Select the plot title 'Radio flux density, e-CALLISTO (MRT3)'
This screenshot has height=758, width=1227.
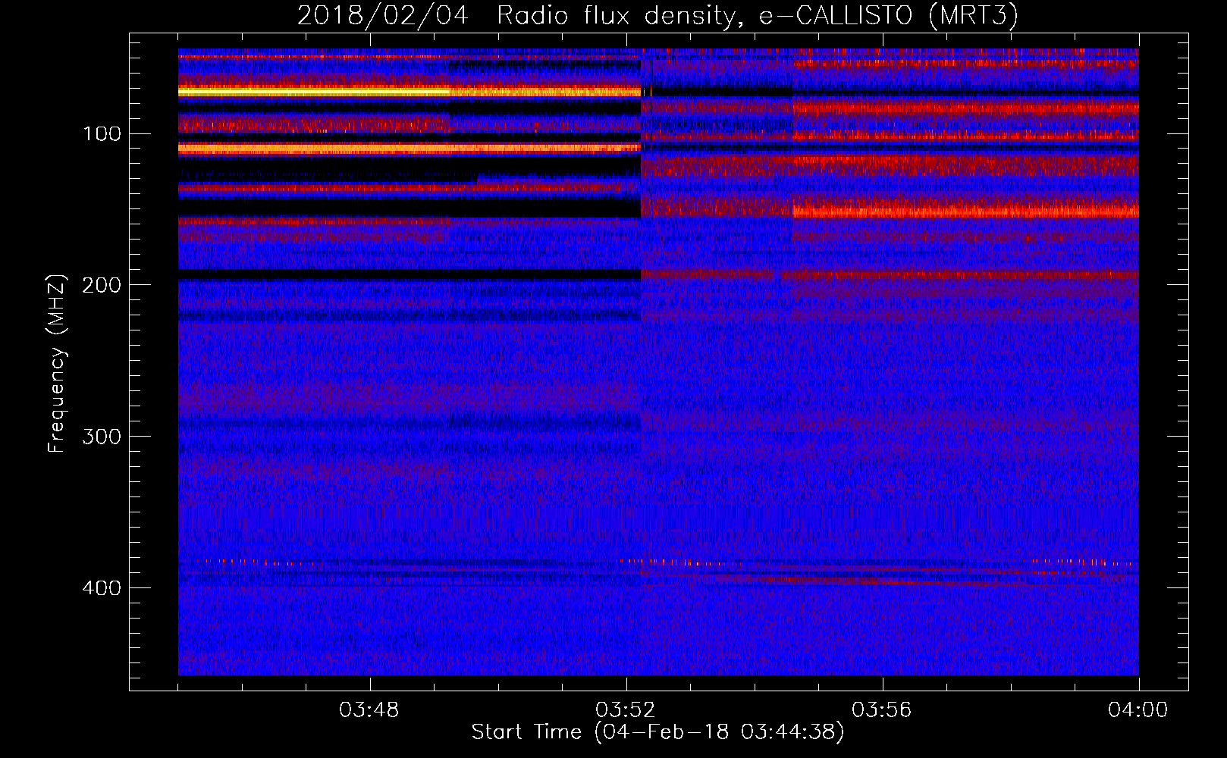[x=757, y=16]
